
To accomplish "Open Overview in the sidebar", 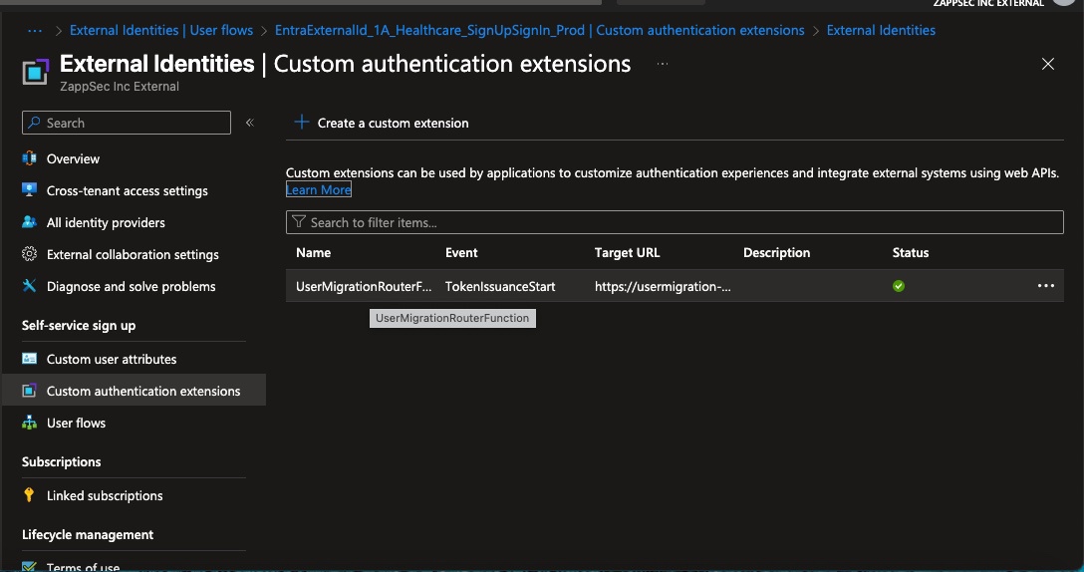I will [x=73, y=158].
